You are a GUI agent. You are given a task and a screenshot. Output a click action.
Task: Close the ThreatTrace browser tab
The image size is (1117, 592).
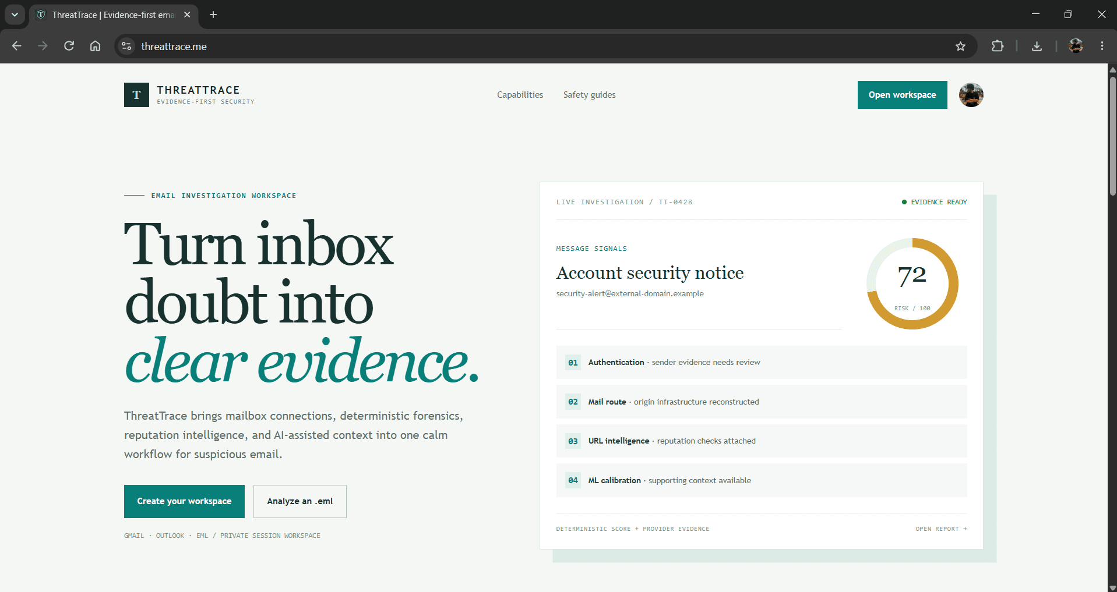[187, 15]
